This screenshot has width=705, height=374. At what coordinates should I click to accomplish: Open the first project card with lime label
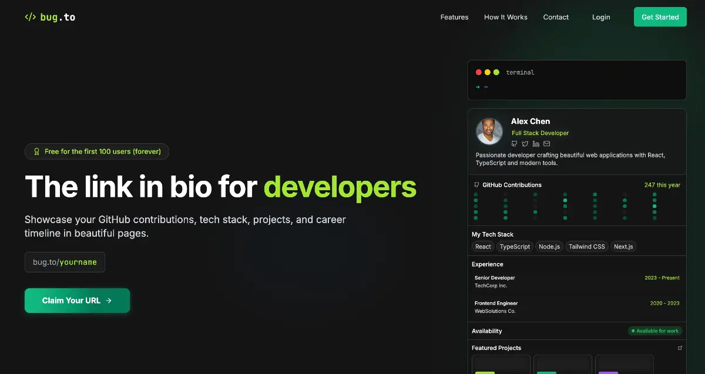tap(501, 364)
